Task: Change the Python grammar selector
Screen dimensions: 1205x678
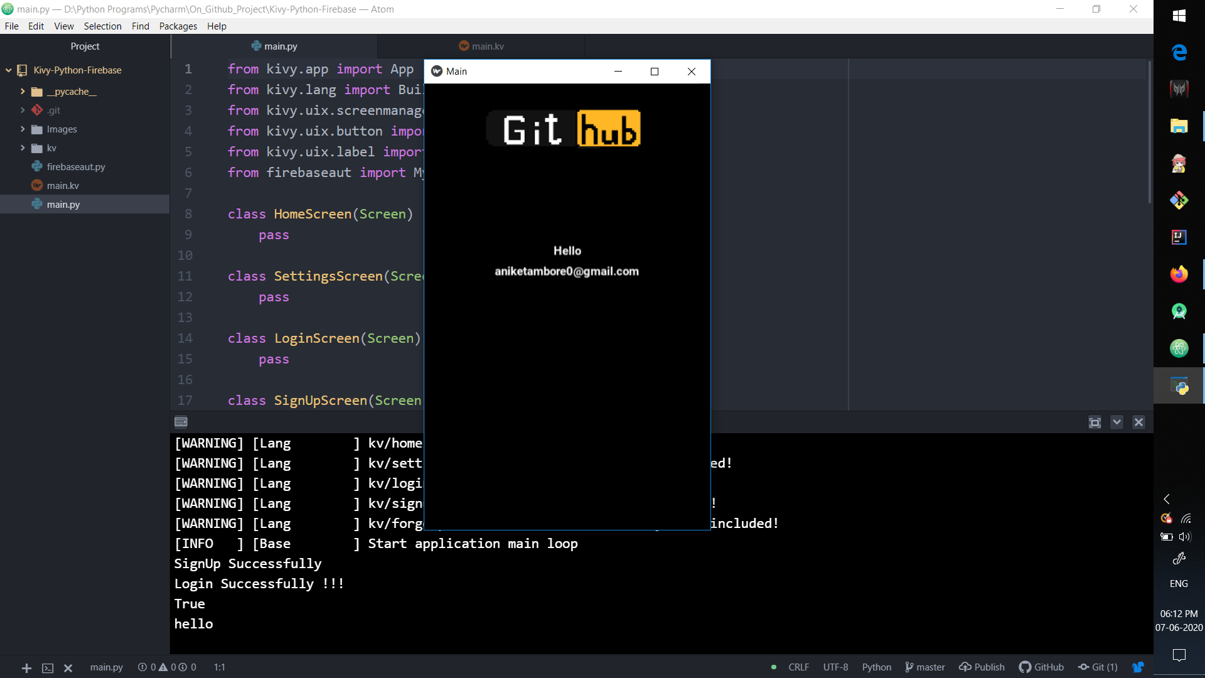Action: pos(876,667)
